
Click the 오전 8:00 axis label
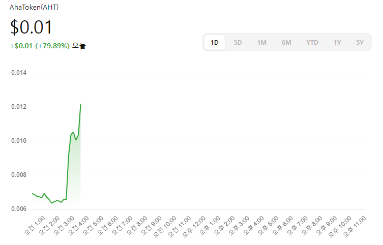137,226
